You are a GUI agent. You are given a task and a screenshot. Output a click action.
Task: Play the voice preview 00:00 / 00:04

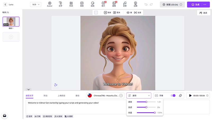pyautogui.click(x=190, y=96)
